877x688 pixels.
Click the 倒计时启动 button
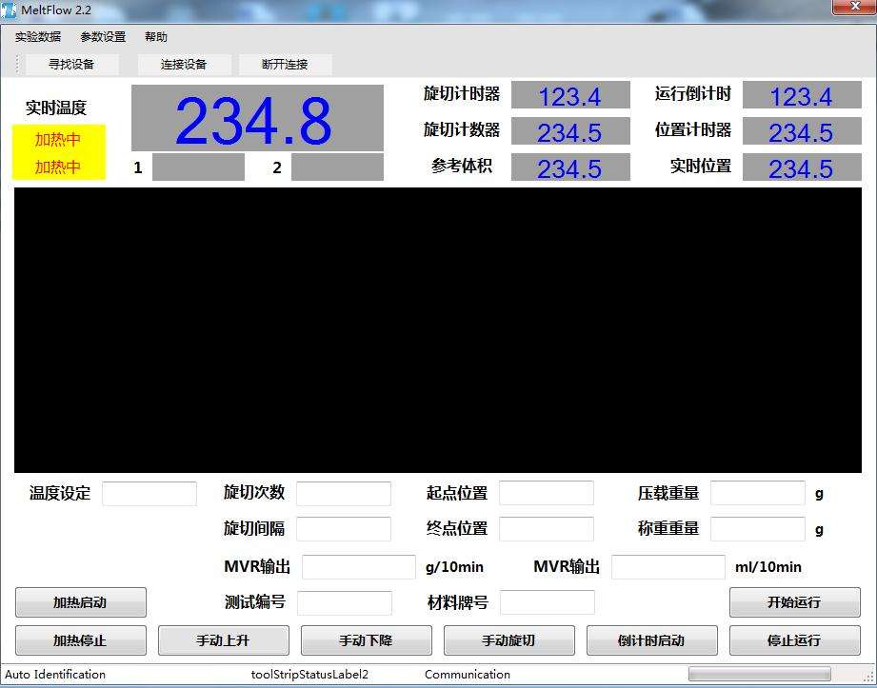coord(651,639)
